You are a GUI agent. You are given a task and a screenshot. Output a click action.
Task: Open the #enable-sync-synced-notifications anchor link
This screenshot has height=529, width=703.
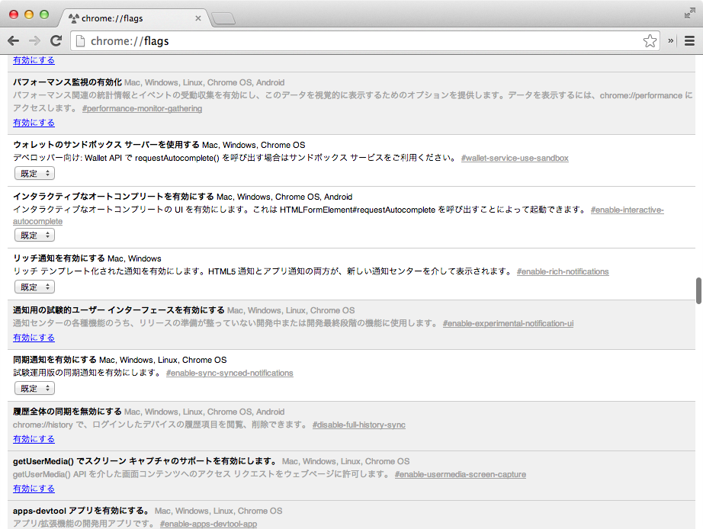pyautogui.click(x=230, y=373)
